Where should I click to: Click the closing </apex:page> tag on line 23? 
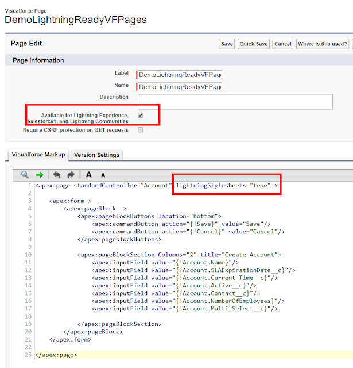coord(56,355)
